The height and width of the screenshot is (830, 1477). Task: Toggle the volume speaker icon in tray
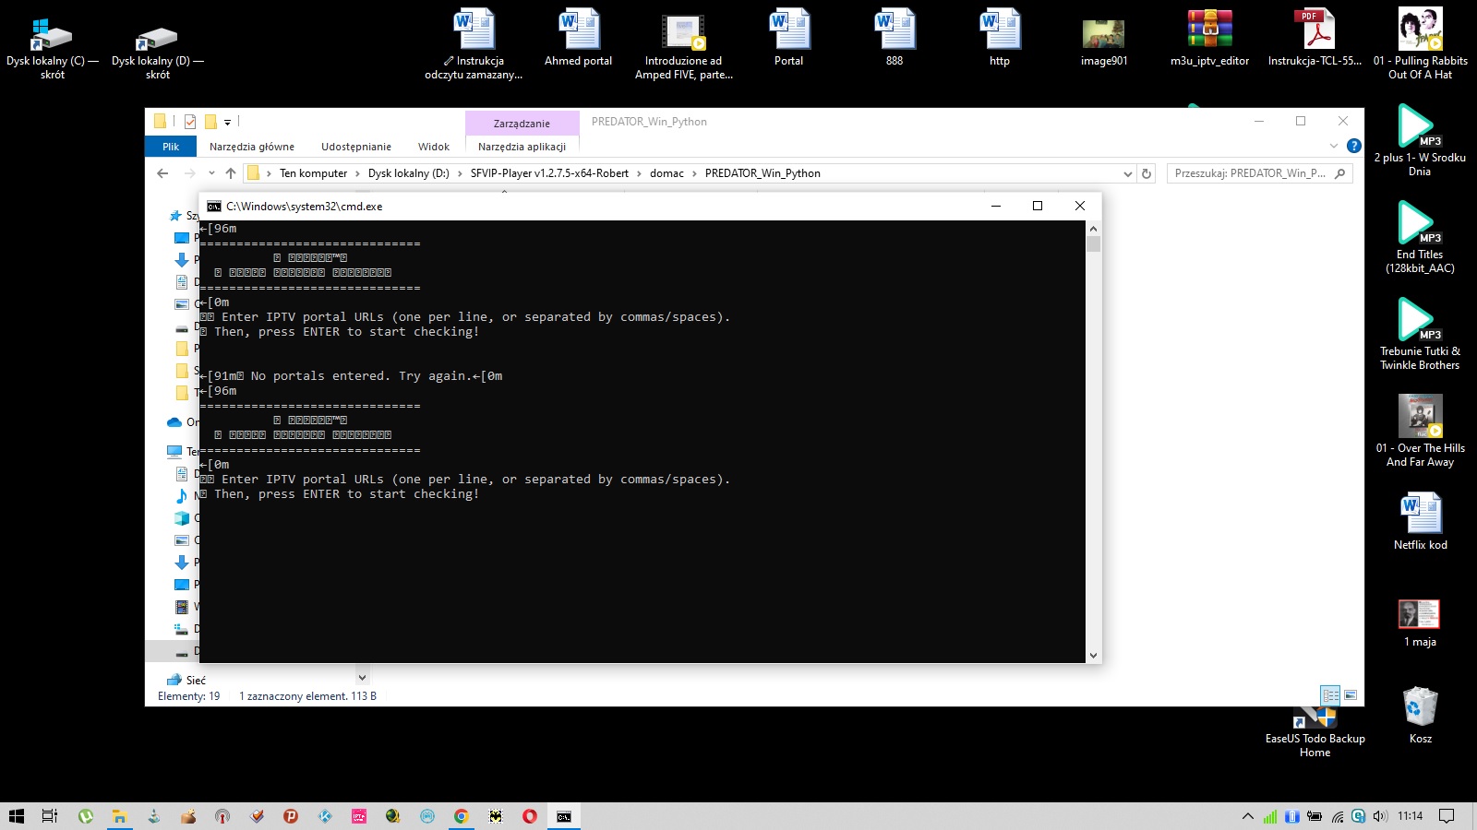pos(1380,816)
